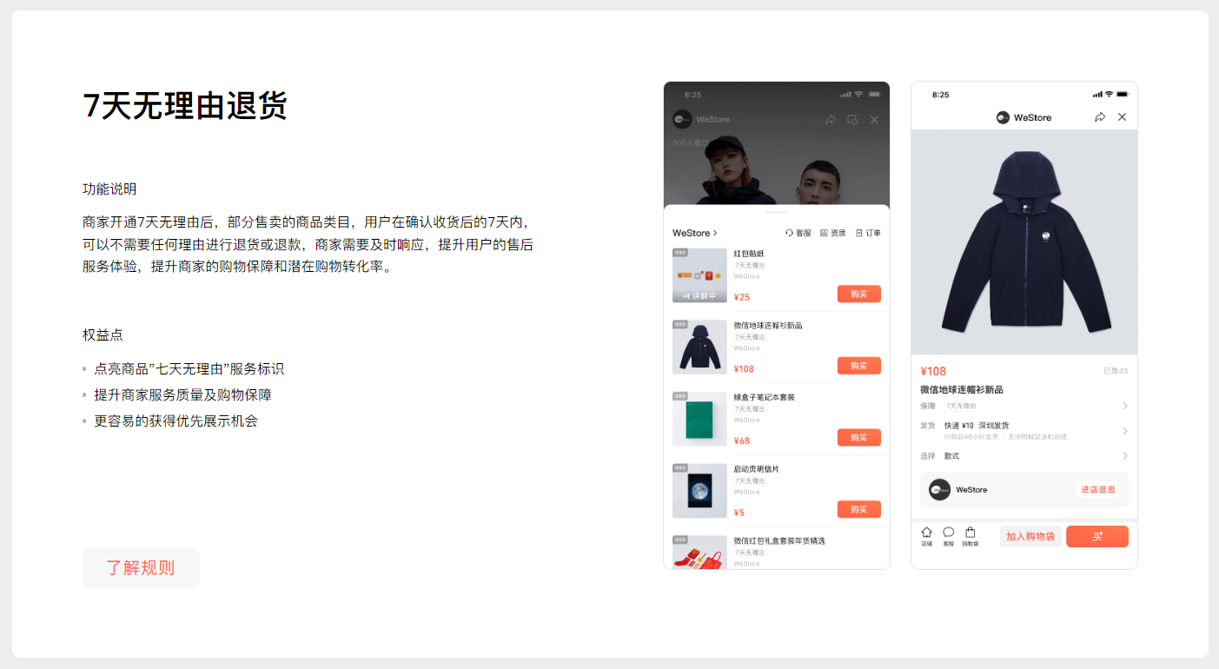Tap the 购物袋 bag icon in the bottom bar

point(970,536)
